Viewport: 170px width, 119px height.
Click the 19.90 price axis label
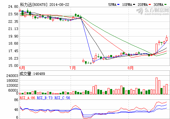coord(13,36)
